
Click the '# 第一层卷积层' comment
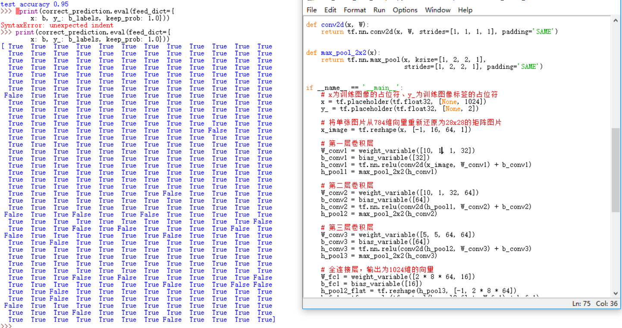347,144
